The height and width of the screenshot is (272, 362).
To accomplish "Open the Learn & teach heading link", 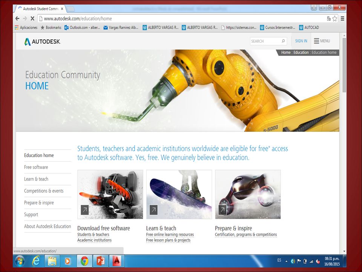I will (161, 228).
